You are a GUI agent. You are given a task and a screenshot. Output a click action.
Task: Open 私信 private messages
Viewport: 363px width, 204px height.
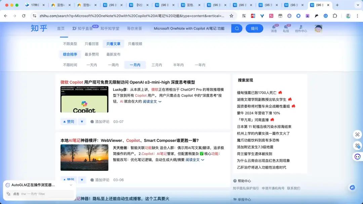tap(286, 28)
